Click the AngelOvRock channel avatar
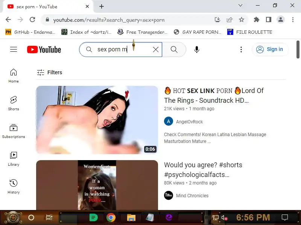Screen dimensions: 301x225 point(169,121)
